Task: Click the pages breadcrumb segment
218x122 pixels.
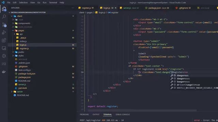Action: 90,13
